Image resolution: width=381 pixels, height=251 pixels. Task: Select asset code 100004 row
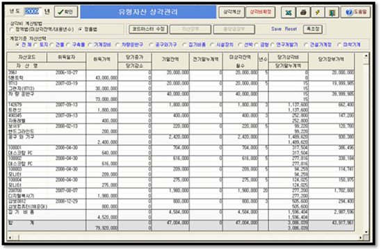181,182
